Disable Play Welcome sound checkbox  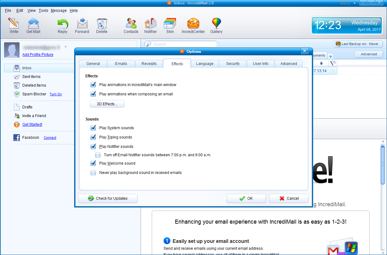click(93, 163)
